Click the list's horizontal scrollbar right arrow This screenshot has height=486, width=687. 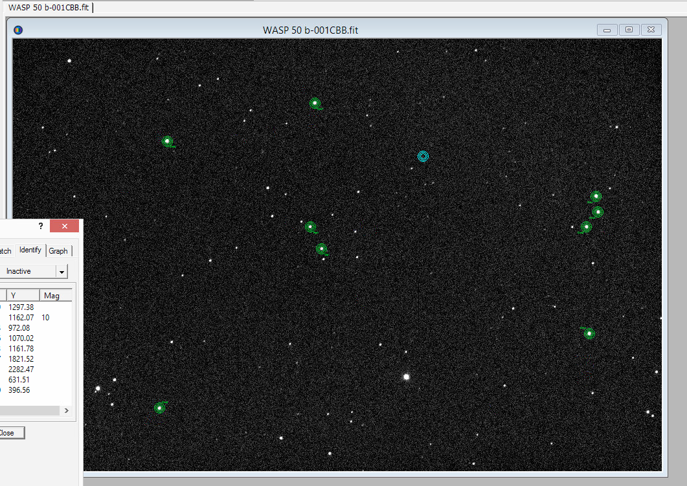(66, 411)
